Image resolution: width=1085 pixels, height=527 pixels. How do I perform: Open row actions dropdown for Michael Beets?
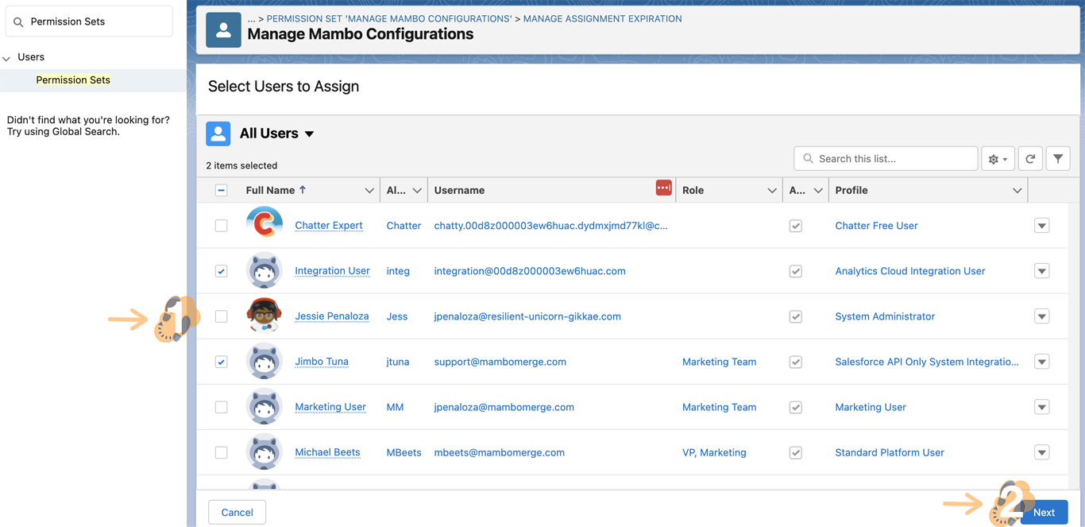[1041, 452]
